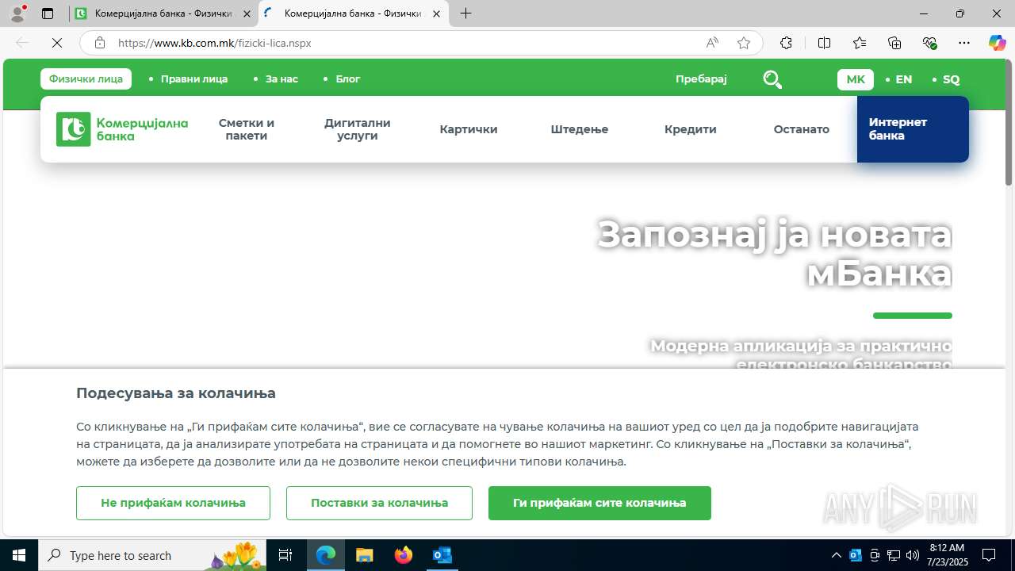Viewport: 1015px width, 571px height.
Task: Select the Физички лица section
Action: [86, 79]
